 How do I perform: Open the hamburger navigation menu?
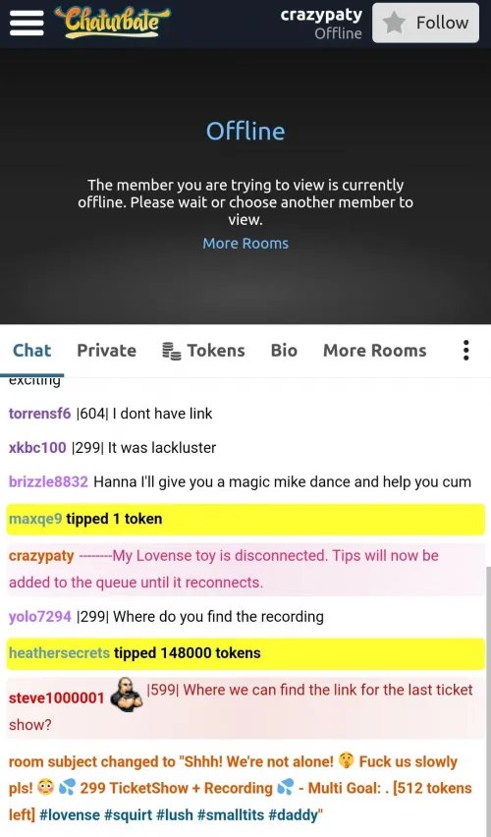(x=27, y=23)
